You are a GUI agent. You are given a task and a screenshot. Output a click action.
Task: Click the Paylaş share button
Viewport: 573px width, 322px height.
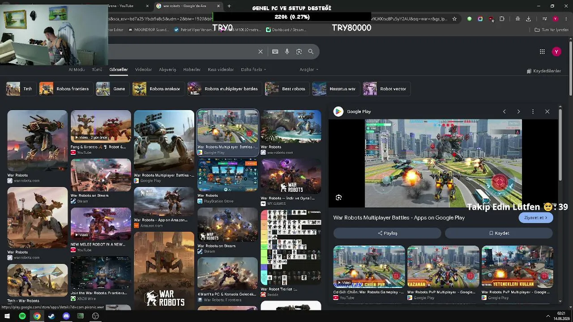387,233
